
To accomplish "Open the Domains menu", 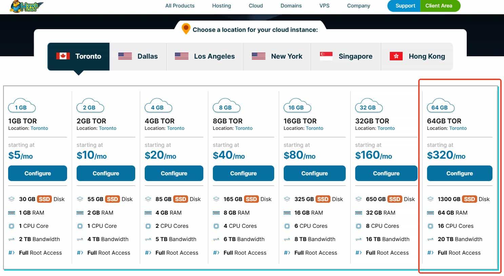I will (x=291, y=6).
